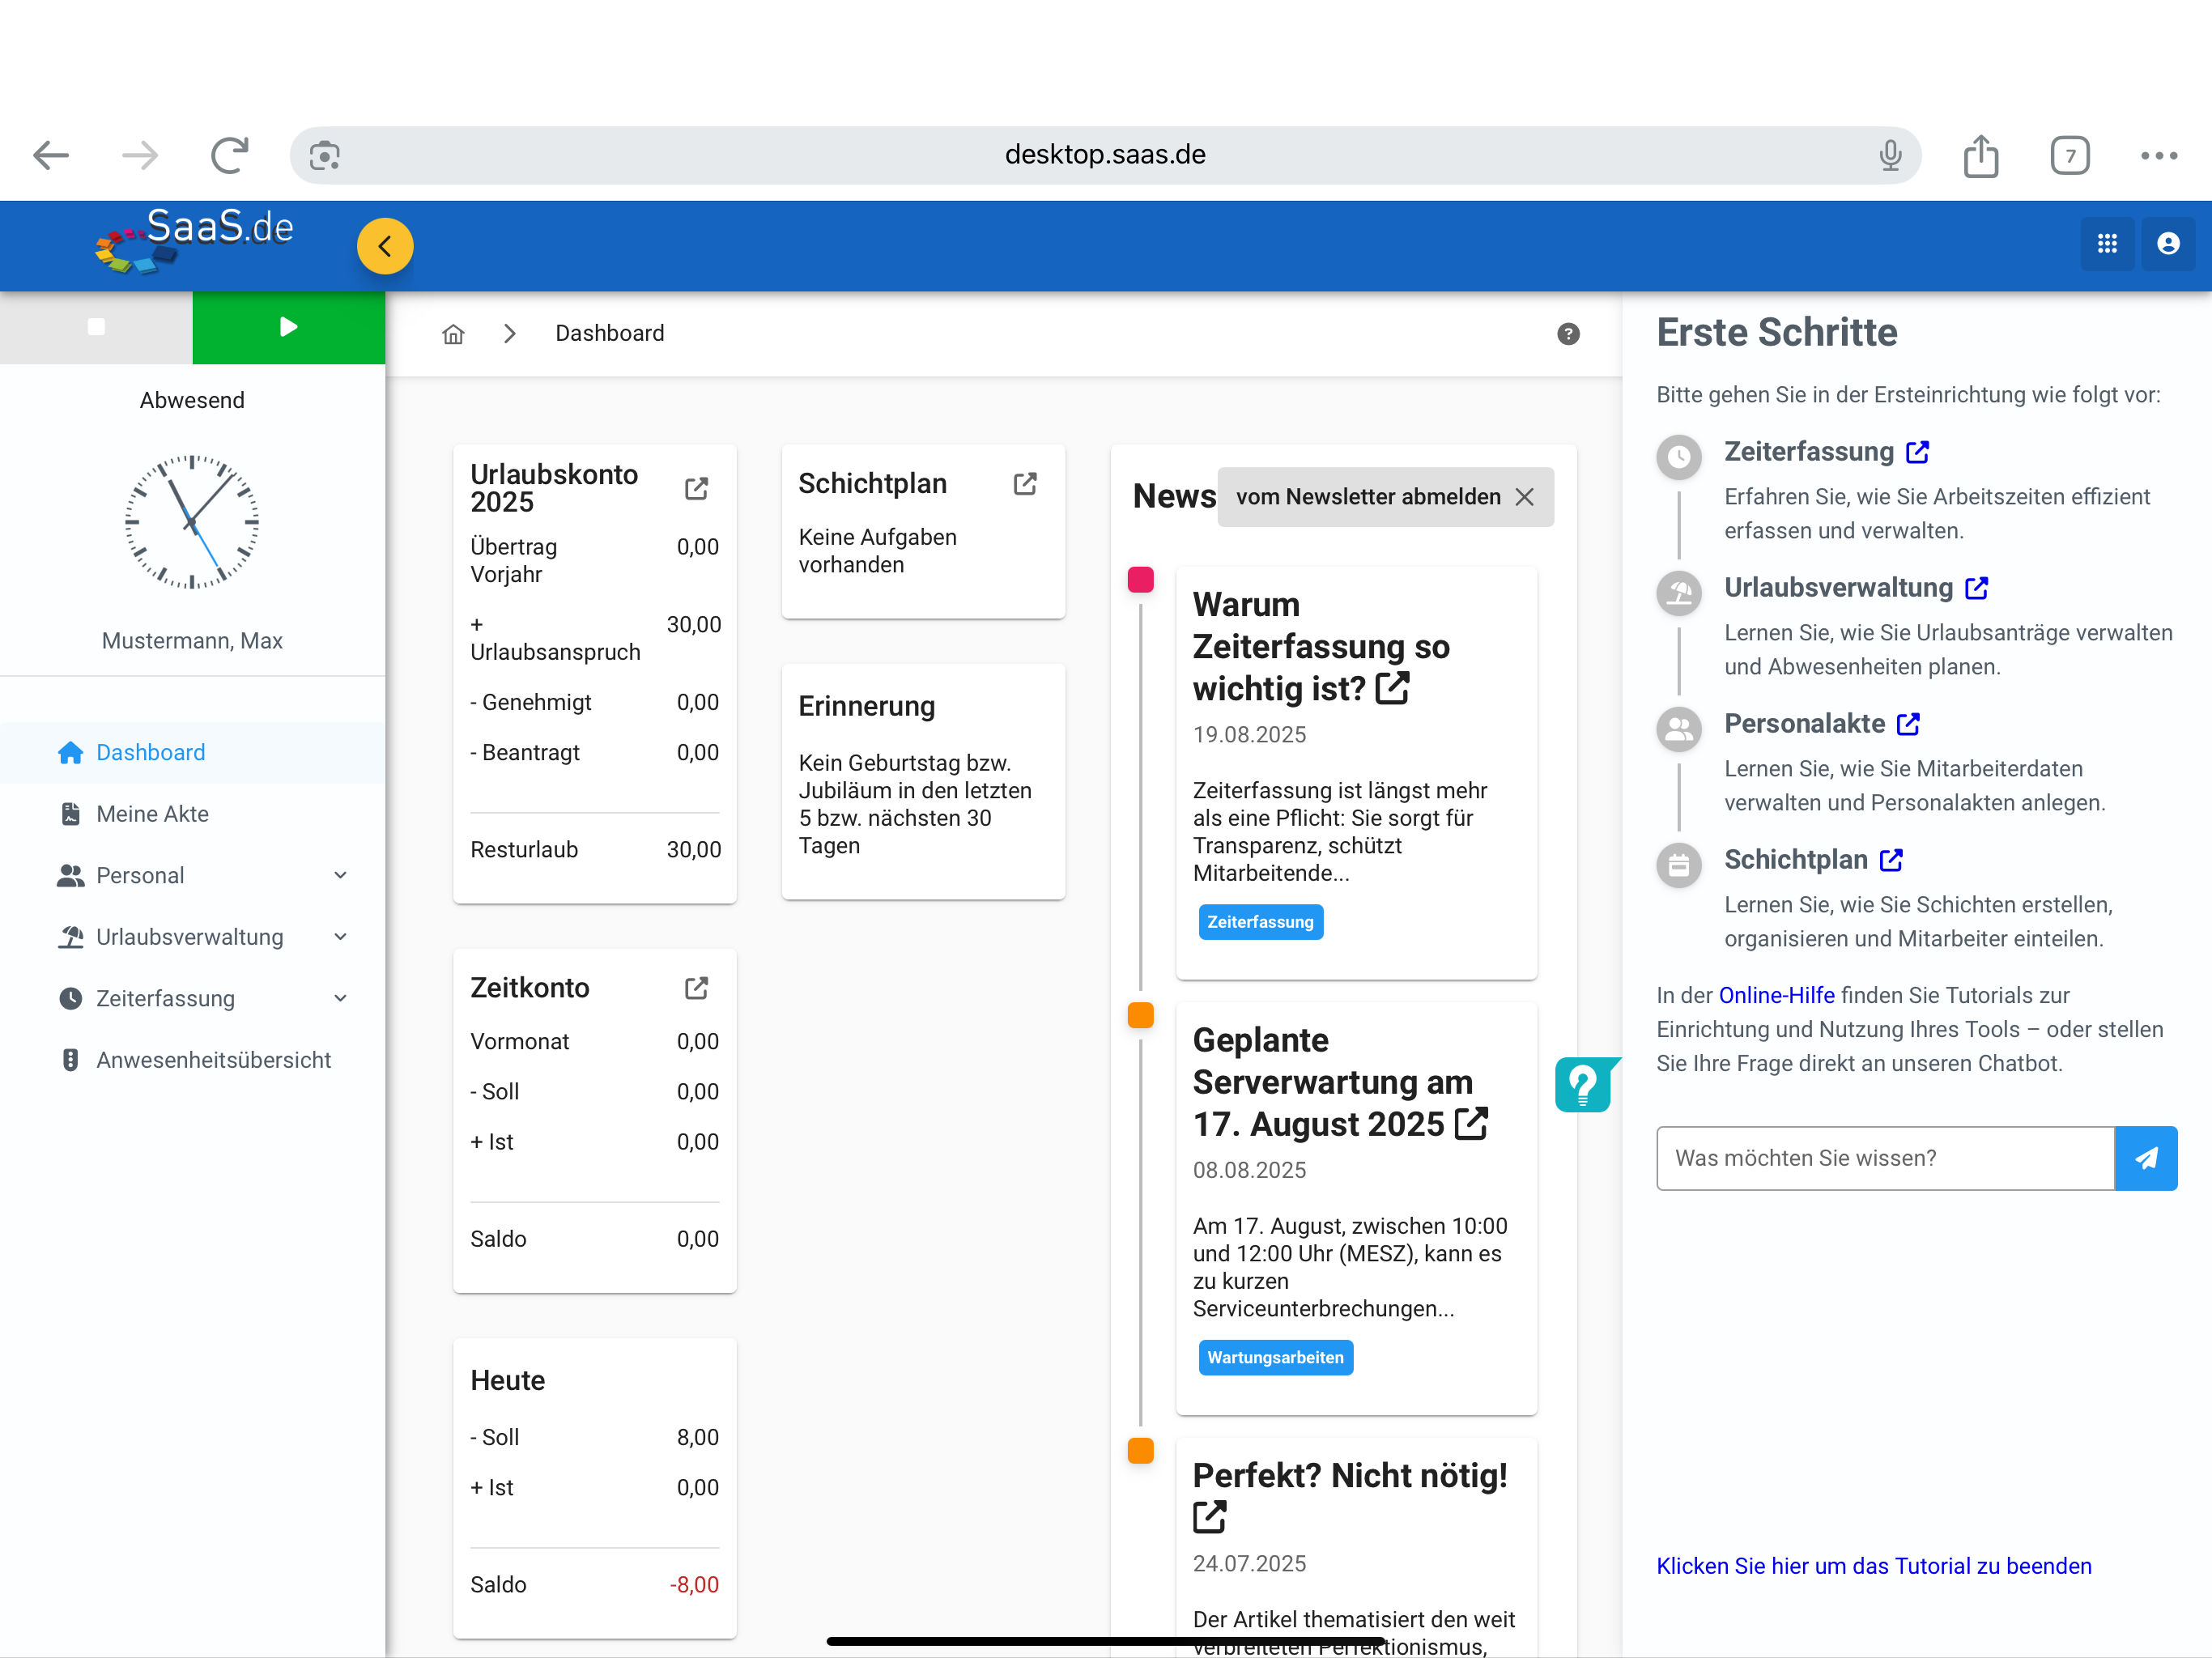Start time tracking with green play button
This screenshot has width=2212, height=1658.
288,327
